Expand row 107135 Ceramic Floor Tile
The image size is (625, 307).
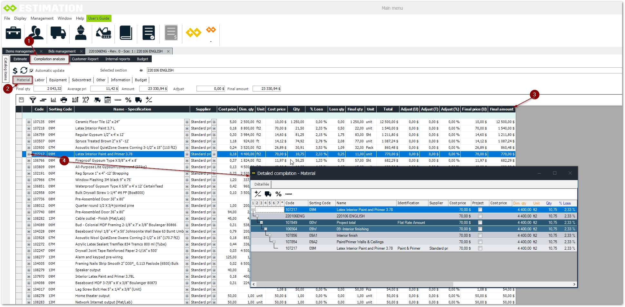(29, 122)
